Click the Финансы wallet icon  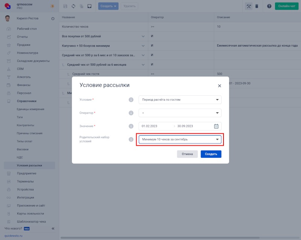[9, 85]
